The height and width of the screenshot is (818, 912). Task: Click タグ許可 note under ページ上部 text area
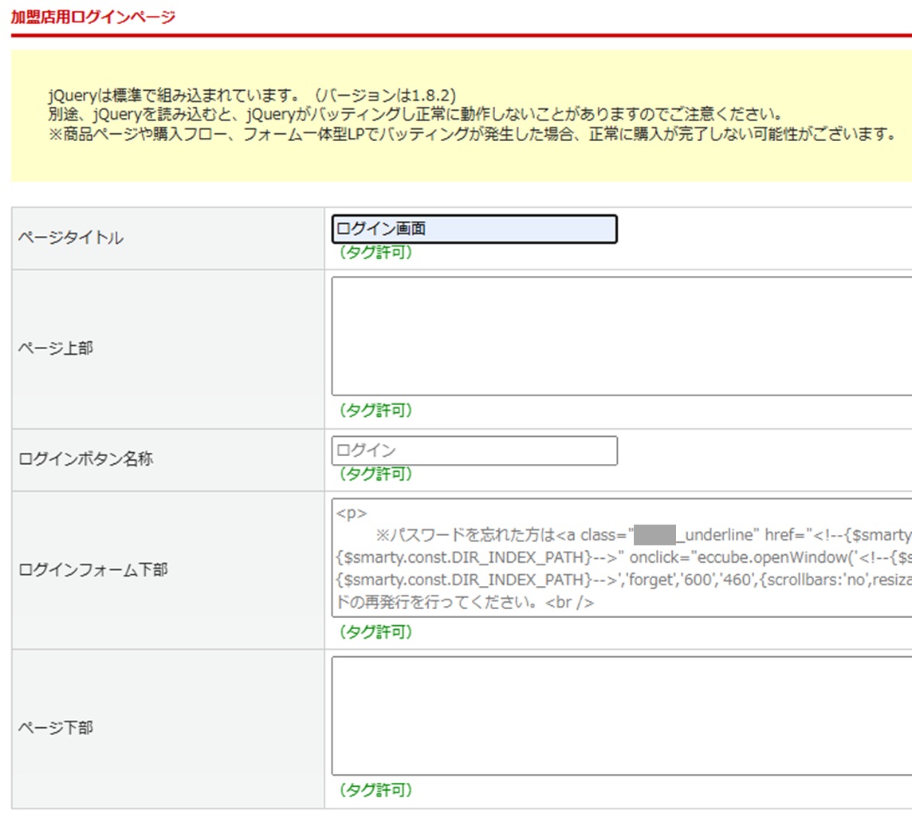pyautogui.click(x=375, y=411)
